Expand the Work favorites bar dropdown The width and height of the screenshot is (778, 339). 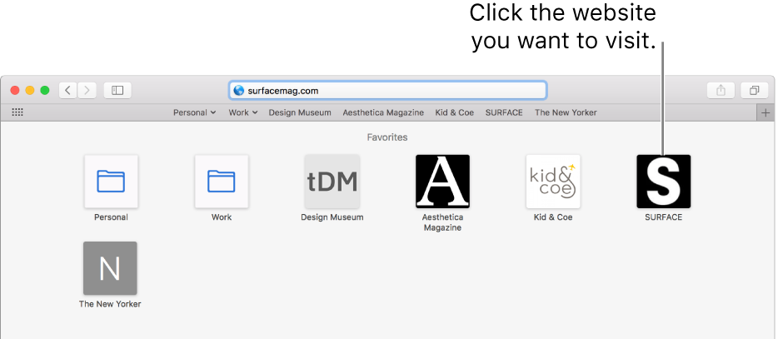click(243, 112)
